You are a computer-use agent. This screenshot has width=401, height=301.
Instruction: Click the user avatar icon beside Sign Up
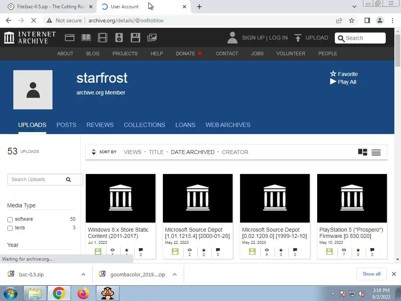(232, 38)
